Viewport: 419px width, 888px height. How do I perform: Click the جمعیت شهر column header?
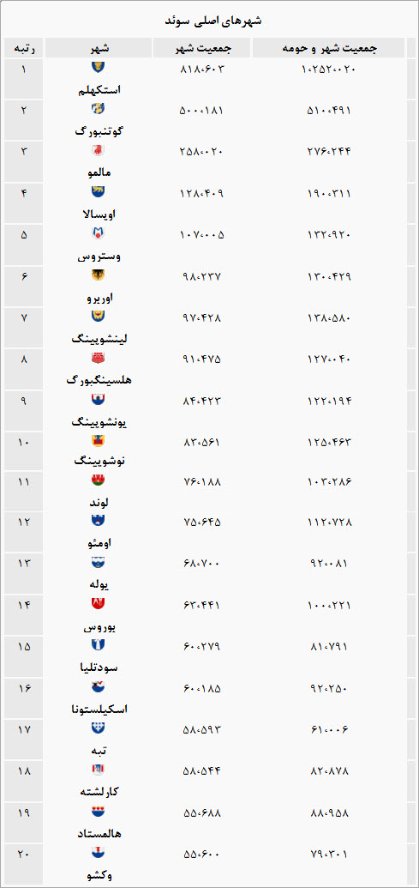pos(202,48)
